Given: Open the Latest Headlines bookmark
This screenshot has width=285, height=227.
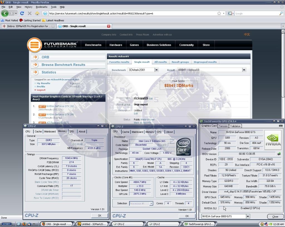Looking at the screenshot, I should pyautogui.click(x=53, y=20).
